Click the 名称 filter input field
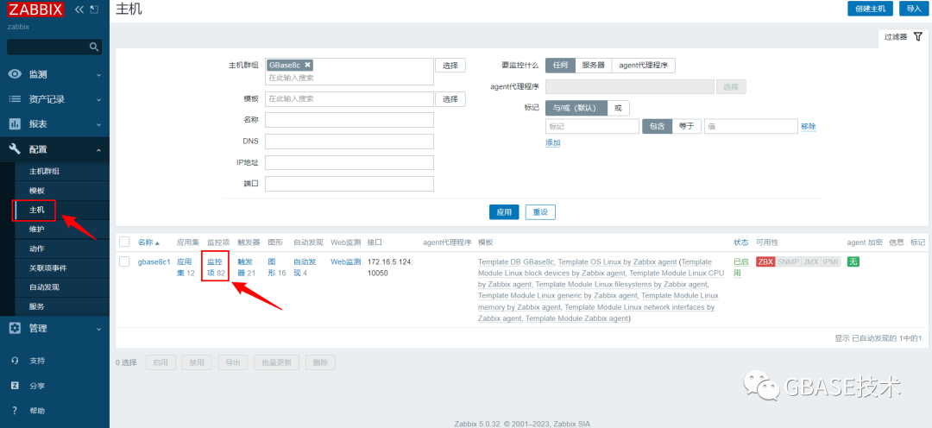 click(349, 120)
